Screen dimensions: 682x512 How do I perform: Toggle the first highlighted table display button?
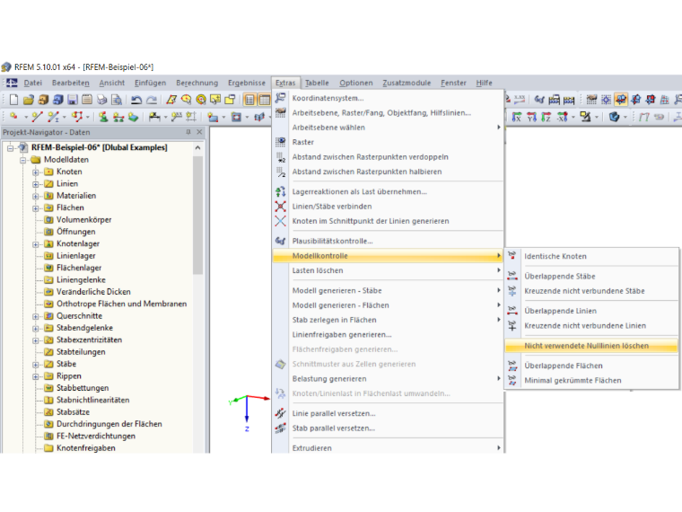249,100
